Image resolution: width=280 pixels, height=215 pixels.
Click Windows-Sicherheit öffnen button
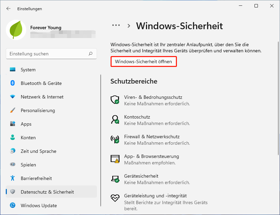pos(144,61)
